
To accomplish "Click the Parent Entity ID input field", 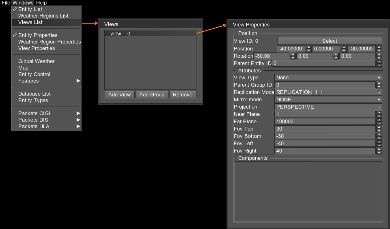I will (x=323, y=63).
